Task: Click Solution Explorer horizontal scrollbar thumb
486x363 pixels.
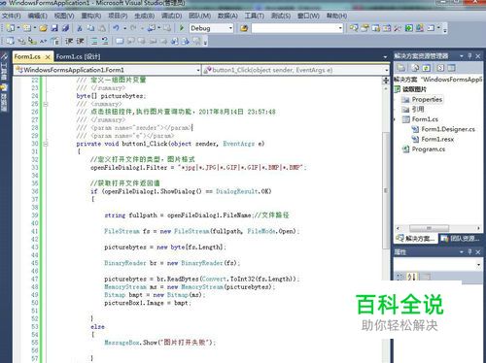Action: click(429, 228)
